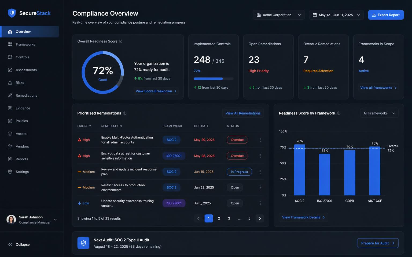Click the SecureStack shield logo
The height and width of the screenshot is (257, 412).
(12, 13)
